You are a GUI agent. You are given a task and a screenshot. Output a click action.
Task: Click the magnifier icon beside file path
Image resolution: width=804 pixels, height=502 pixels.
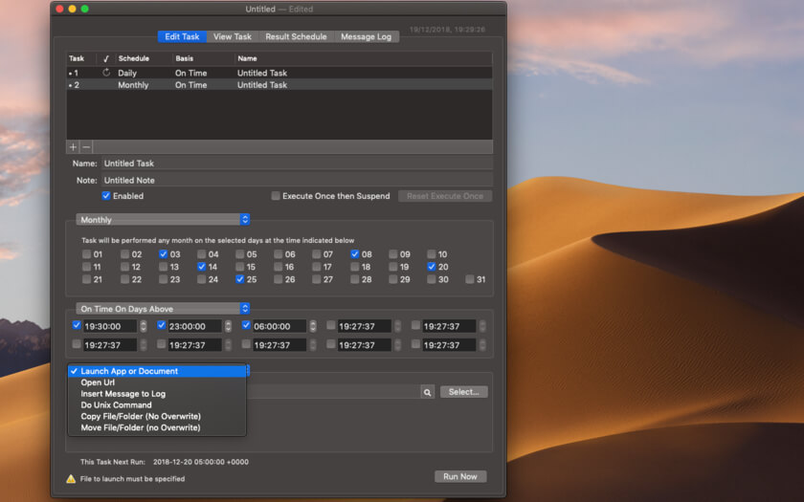pyautogui.click(x=427, y=392)
